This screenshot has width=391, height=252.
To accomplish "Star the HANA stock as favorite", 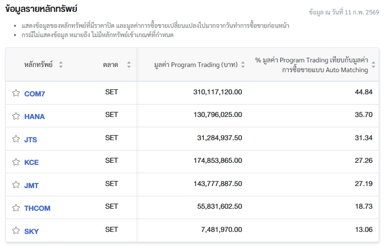I will (16, 116).
